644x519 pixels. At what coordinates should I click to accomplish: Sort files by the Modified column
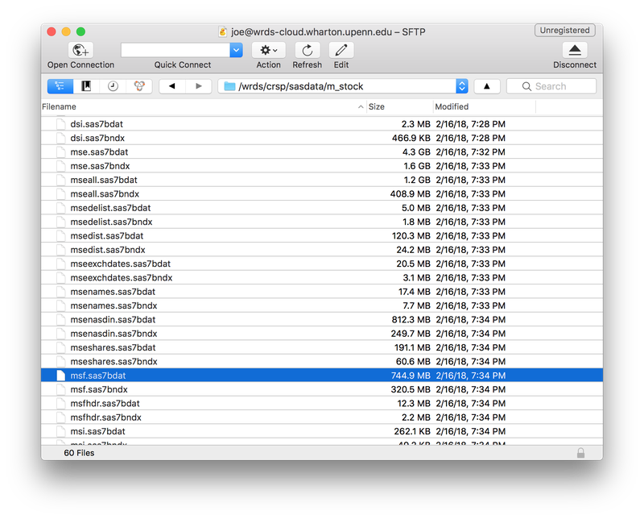click(x=452, y=106)
